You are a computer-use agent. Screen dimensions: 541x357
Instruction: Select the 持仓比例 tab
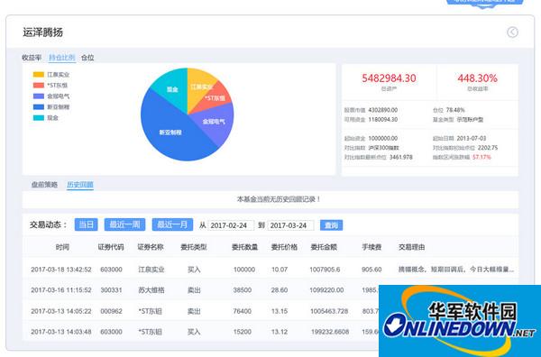61,58
